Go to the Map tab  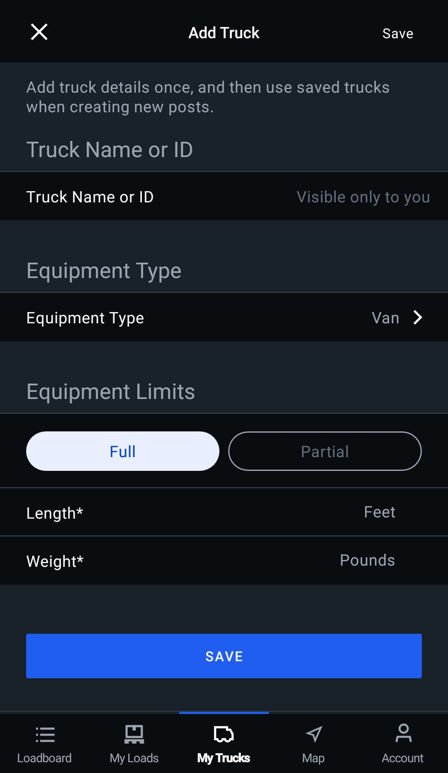click(314, 744)
